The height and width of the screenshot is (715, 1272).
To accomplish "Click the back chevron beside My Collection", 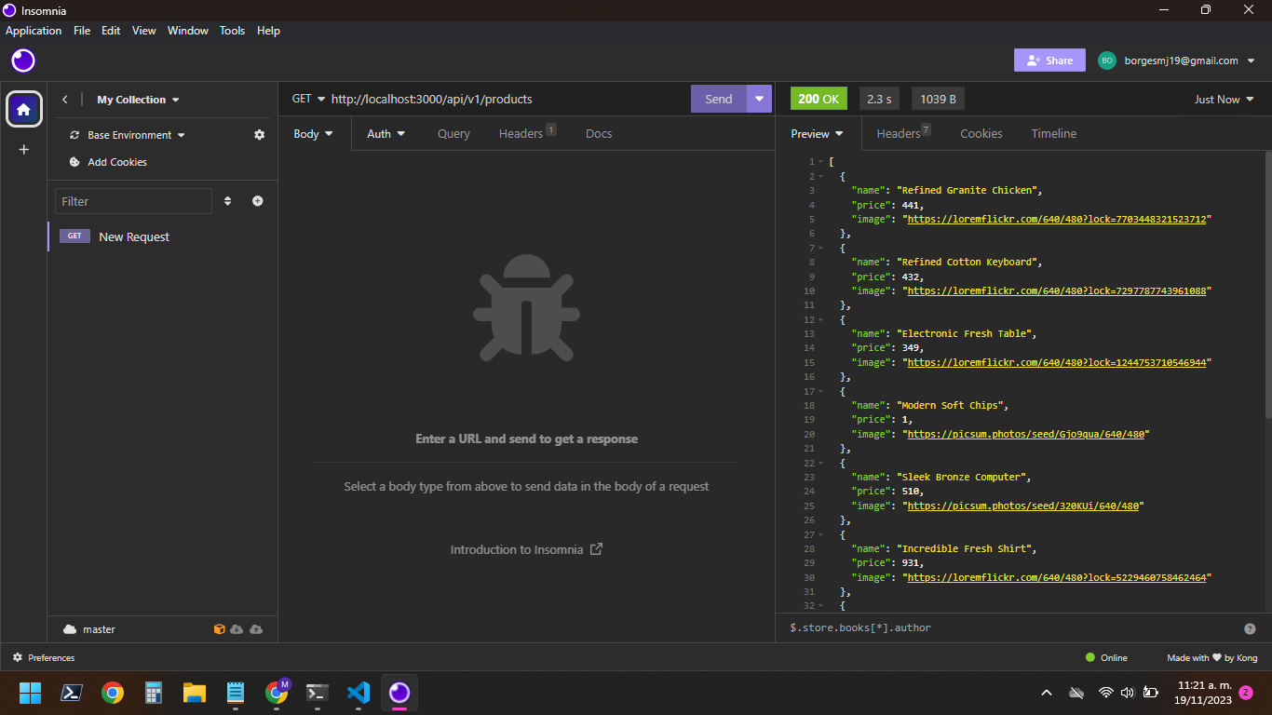I will [65, 100].
